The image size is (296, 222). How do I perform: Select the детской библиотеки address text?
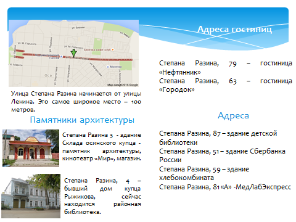tap(218, 138)
